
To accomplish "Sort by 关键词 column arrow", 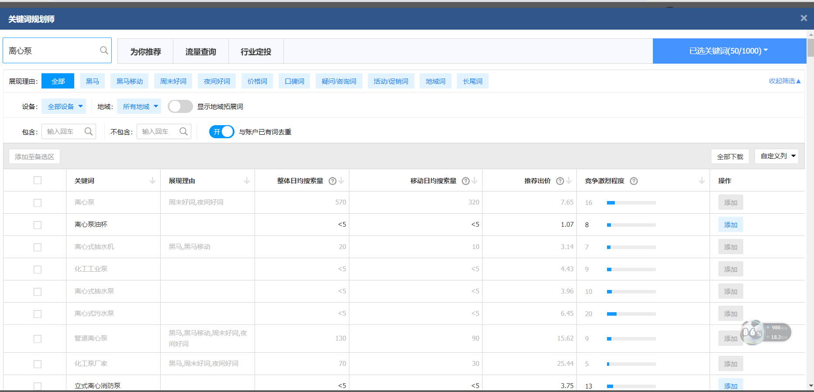I will tap(152, 181).
